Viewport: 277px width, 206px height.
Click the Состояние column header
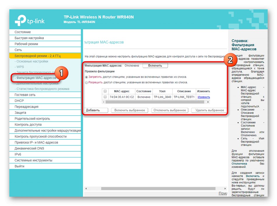pos(144,91)
